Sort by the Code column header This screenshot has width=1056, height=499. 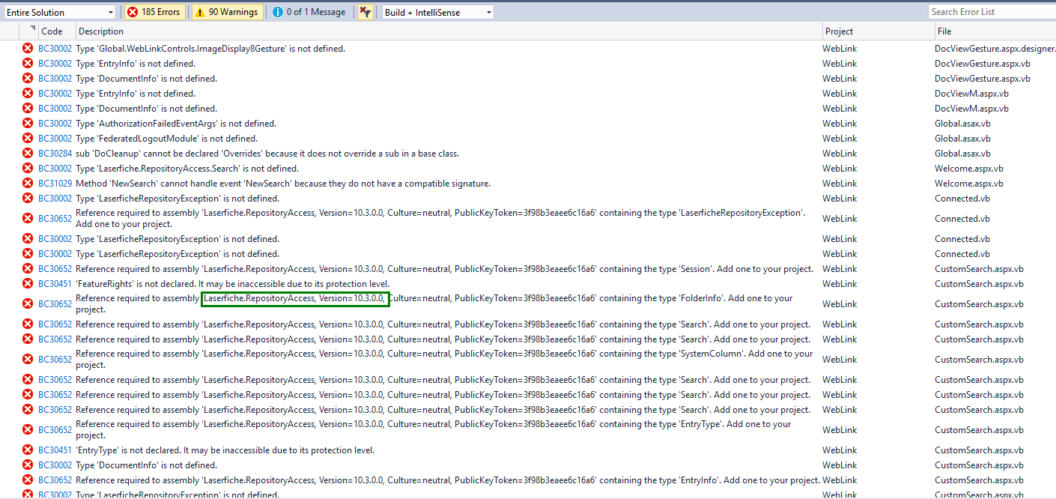[52, 31]
